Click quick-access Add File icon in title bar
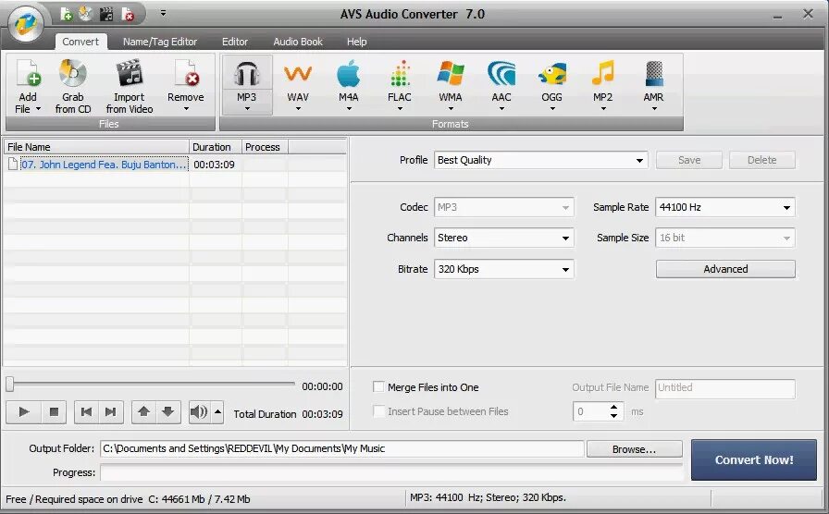 66,14
